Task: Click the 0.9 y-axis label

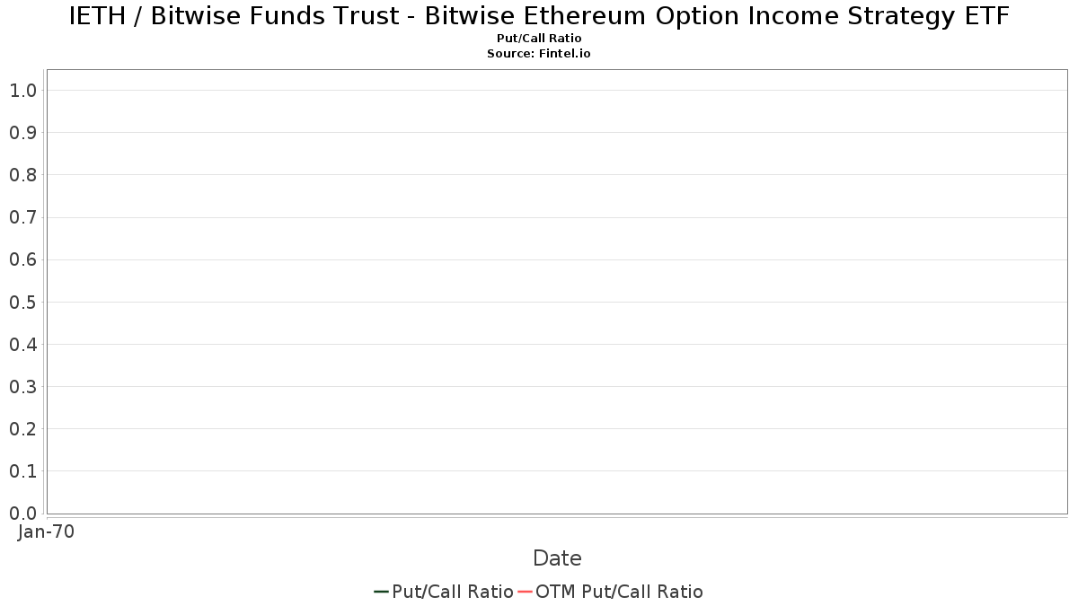Action: point(22,133)
